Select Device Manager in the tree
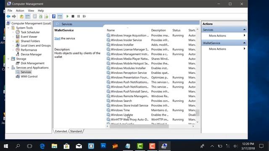This screenshot has width=269, height=151. [31, 54]
